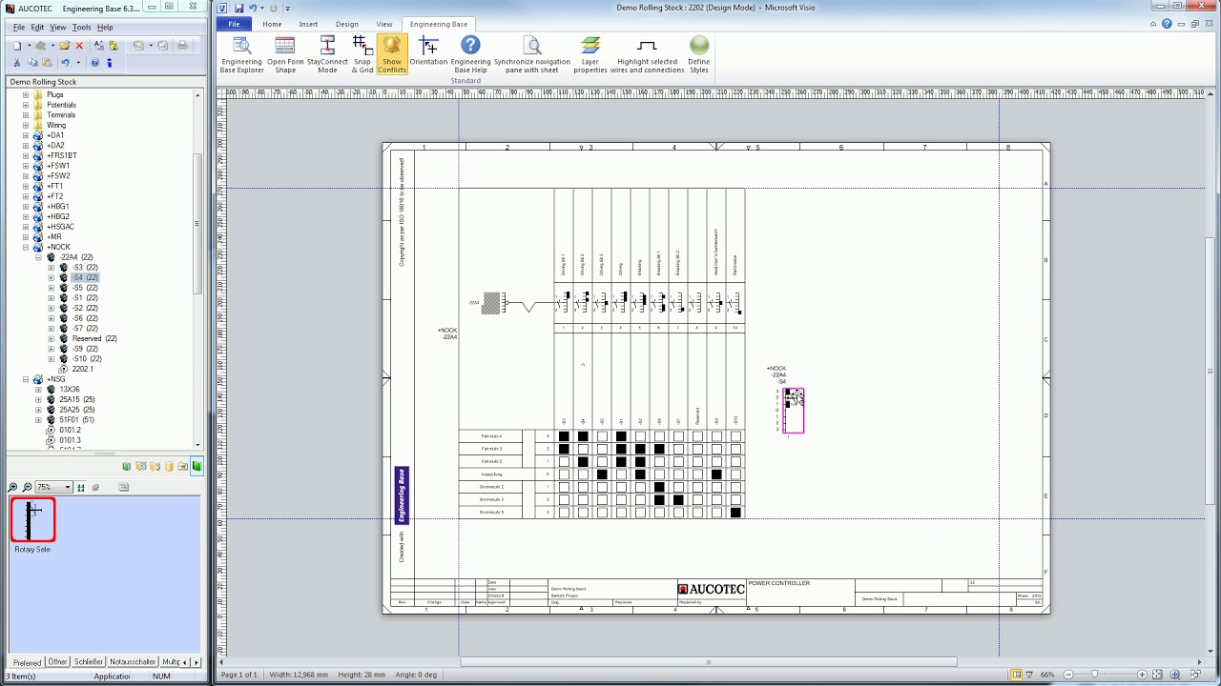
Task: Open the Undo history dropdown arrow
Action: 76,63
